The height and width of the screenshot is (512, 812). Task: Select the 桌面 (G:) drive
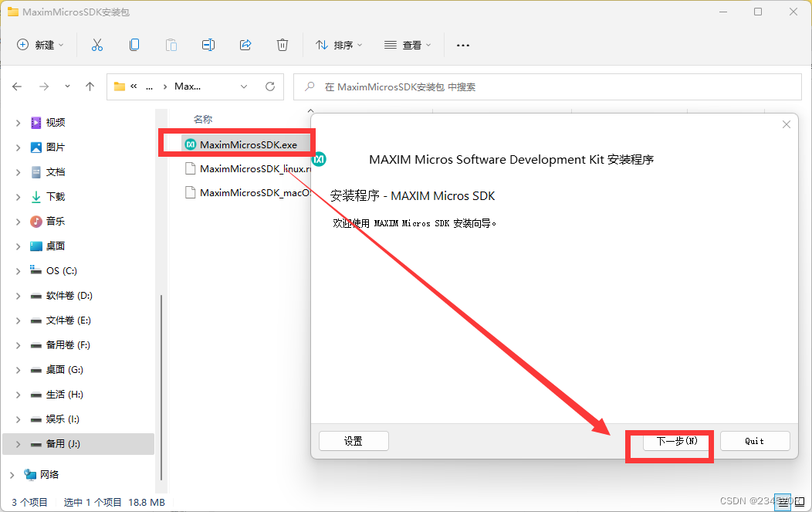click(64, 369)
